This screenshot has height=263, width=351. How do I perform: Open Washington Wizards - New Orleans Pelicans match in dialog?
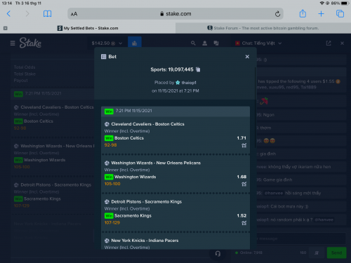(156, 163)
